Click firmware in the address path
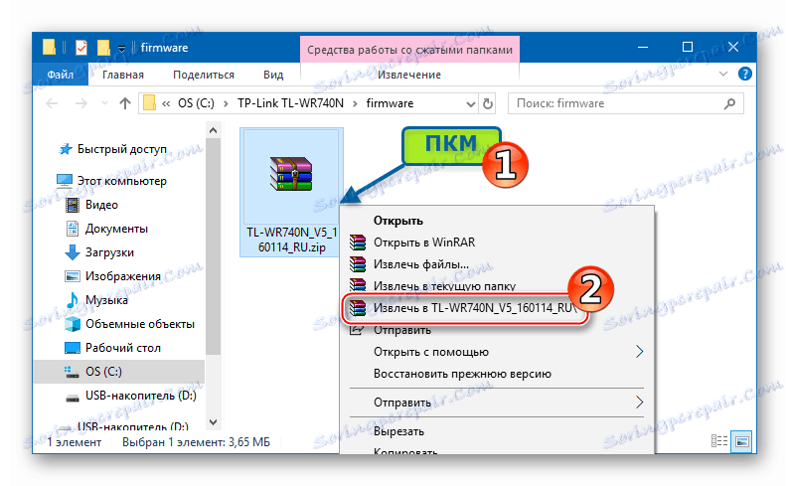 390,103
